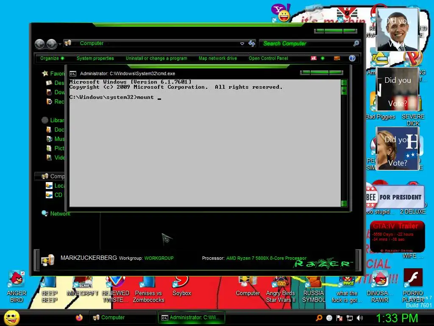Open the volume speaker tray icon
This screenshot has width=434, height=326.
coord(359,318)
